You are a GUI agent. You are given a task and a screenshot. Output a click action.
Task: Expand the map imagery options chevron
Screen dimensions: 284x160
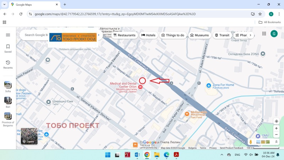[277, 142]
